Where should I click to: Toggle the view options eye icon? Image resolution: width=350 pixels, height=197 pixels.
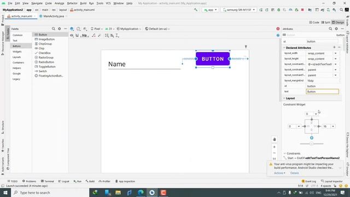tap(72, 36)
